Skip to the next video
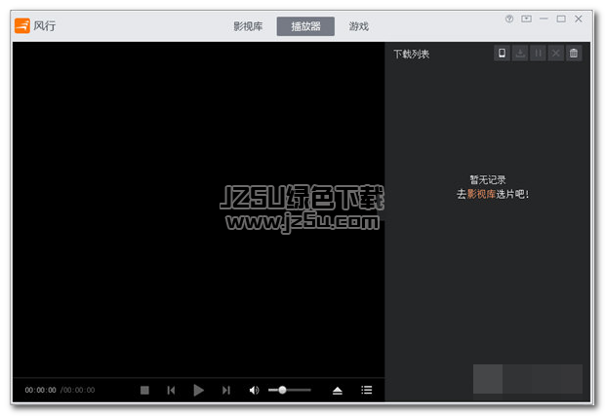 point(226,391)
